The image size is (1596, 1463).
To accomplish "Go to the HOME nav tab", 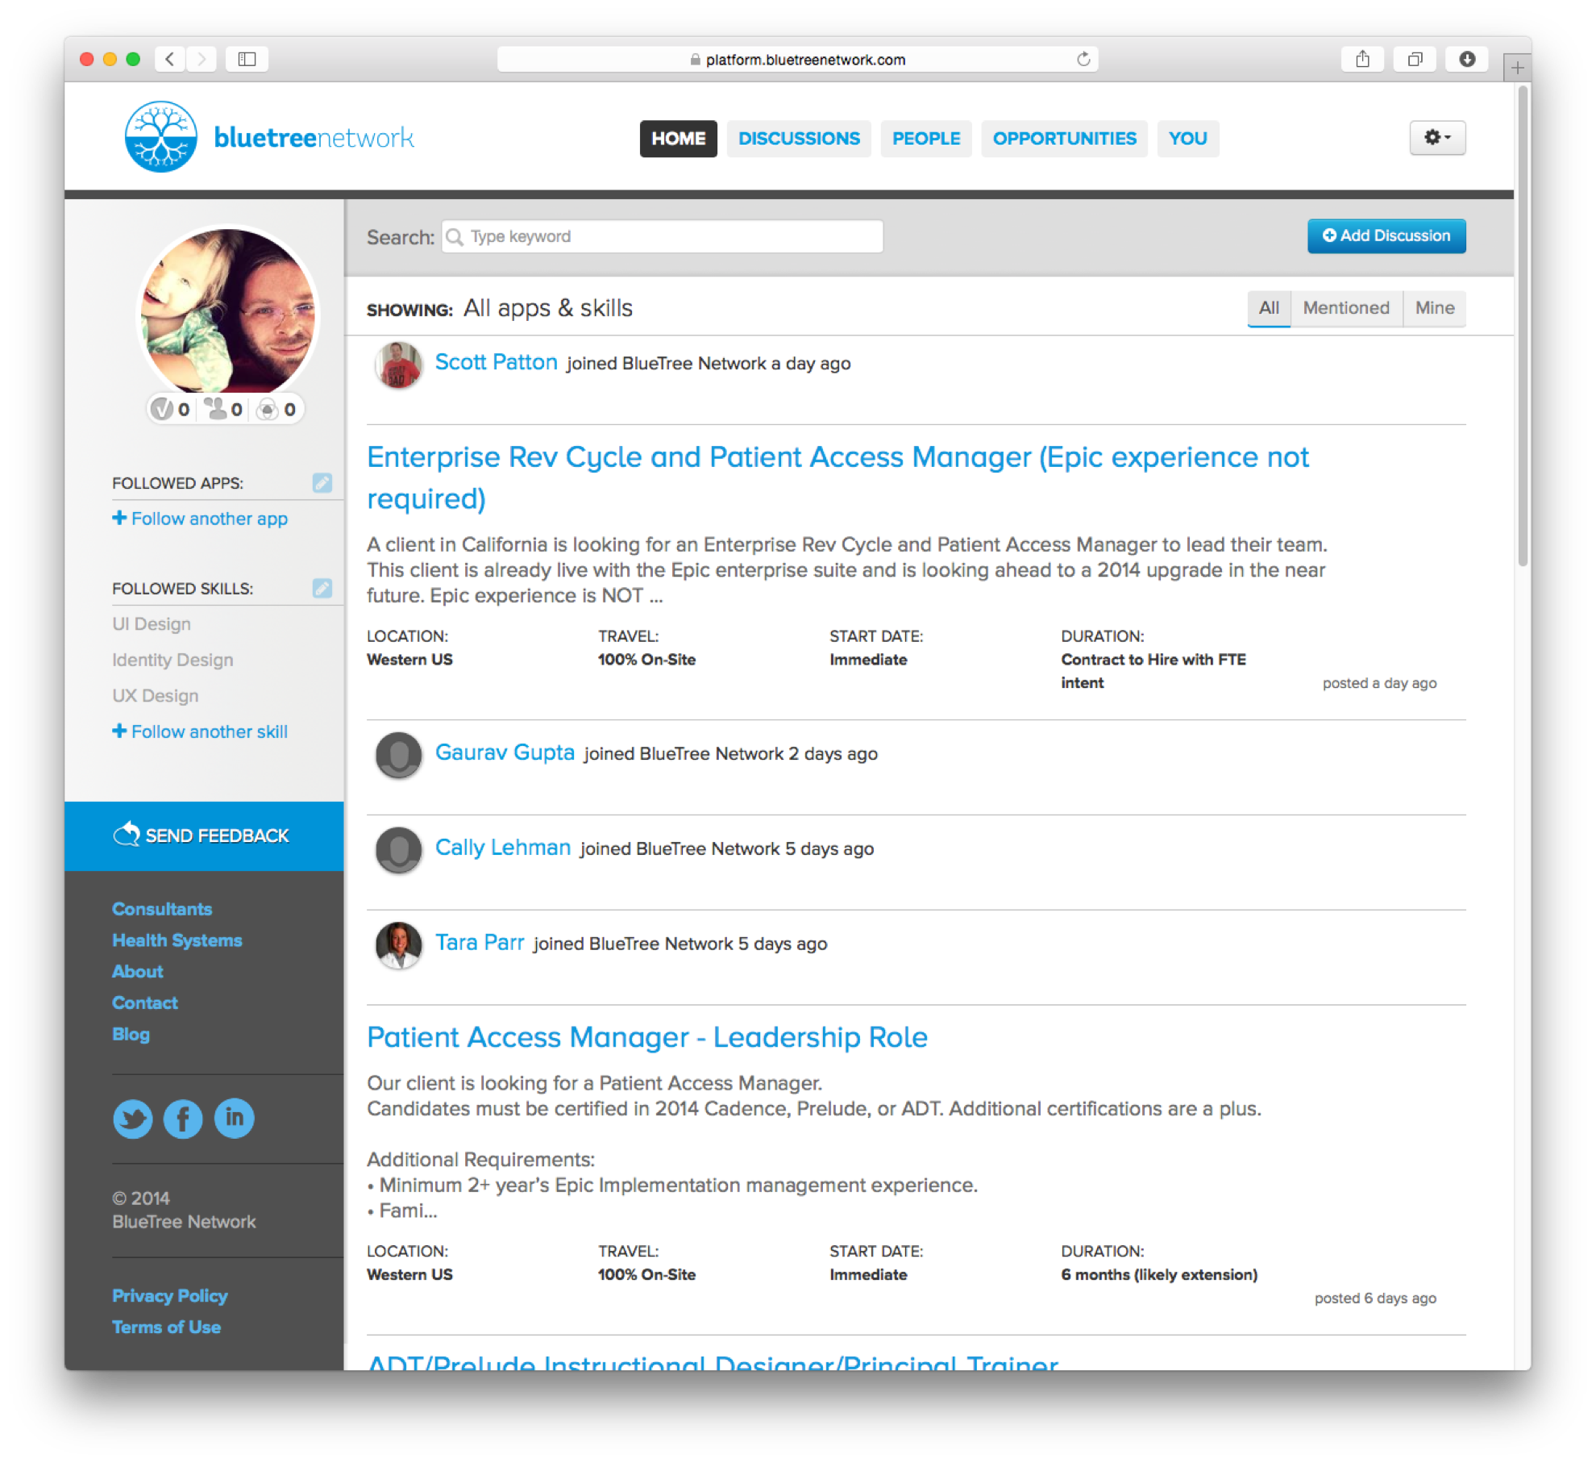I will (x=678, y=139).
